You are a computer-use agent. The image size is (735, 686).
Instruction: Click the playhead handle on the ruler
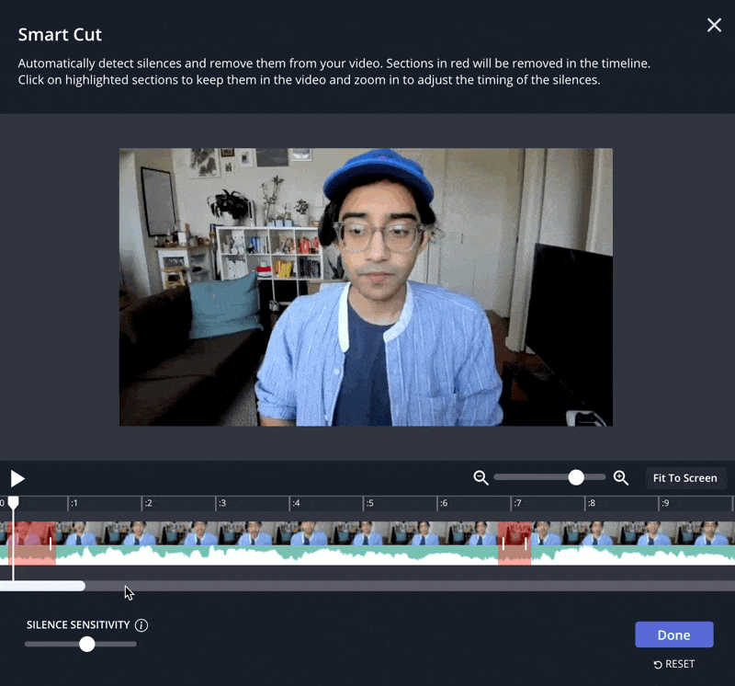pos(13,503)
